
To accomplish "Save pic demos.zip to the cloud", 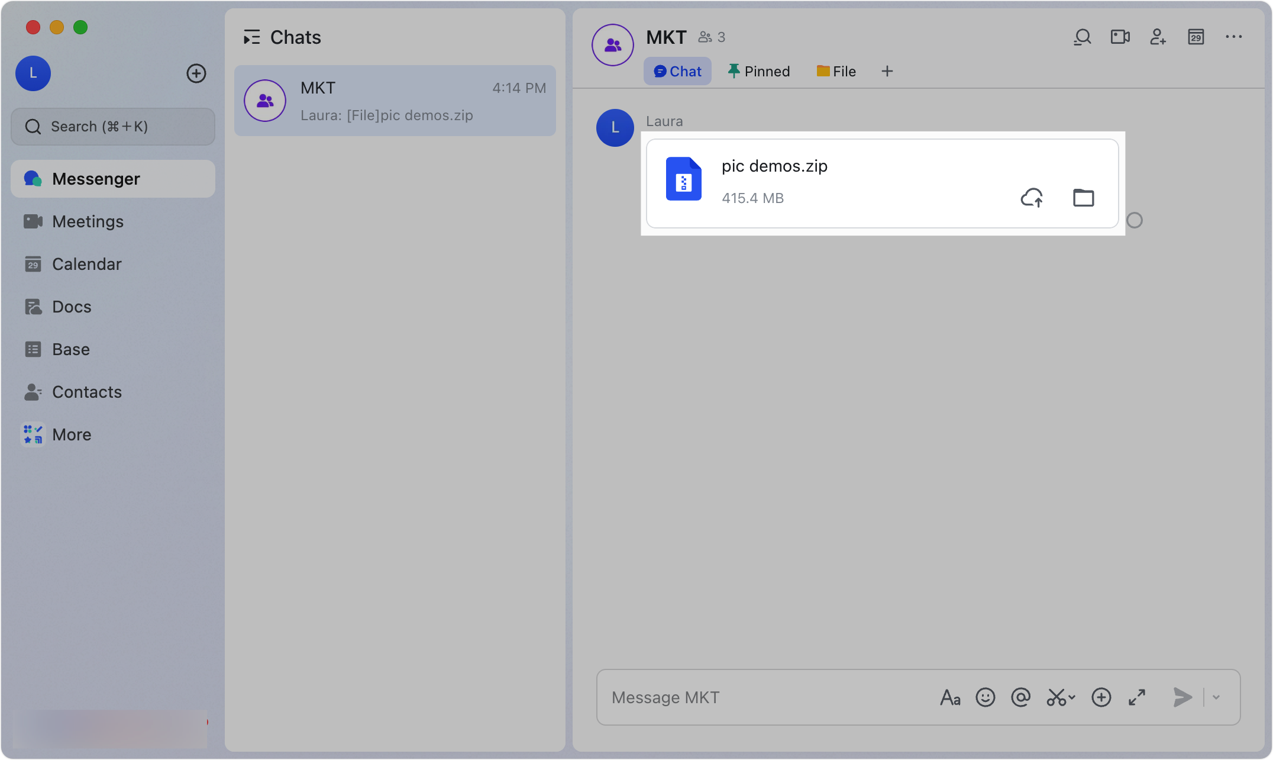I will point(1032,197).
